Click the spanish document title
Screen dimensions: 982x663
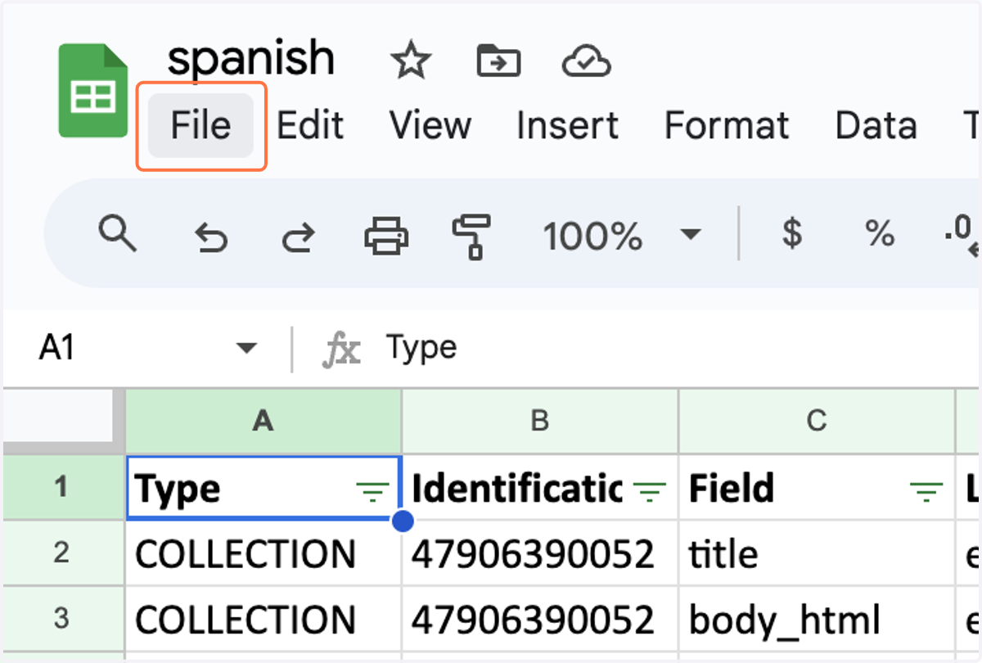[251, 58]
